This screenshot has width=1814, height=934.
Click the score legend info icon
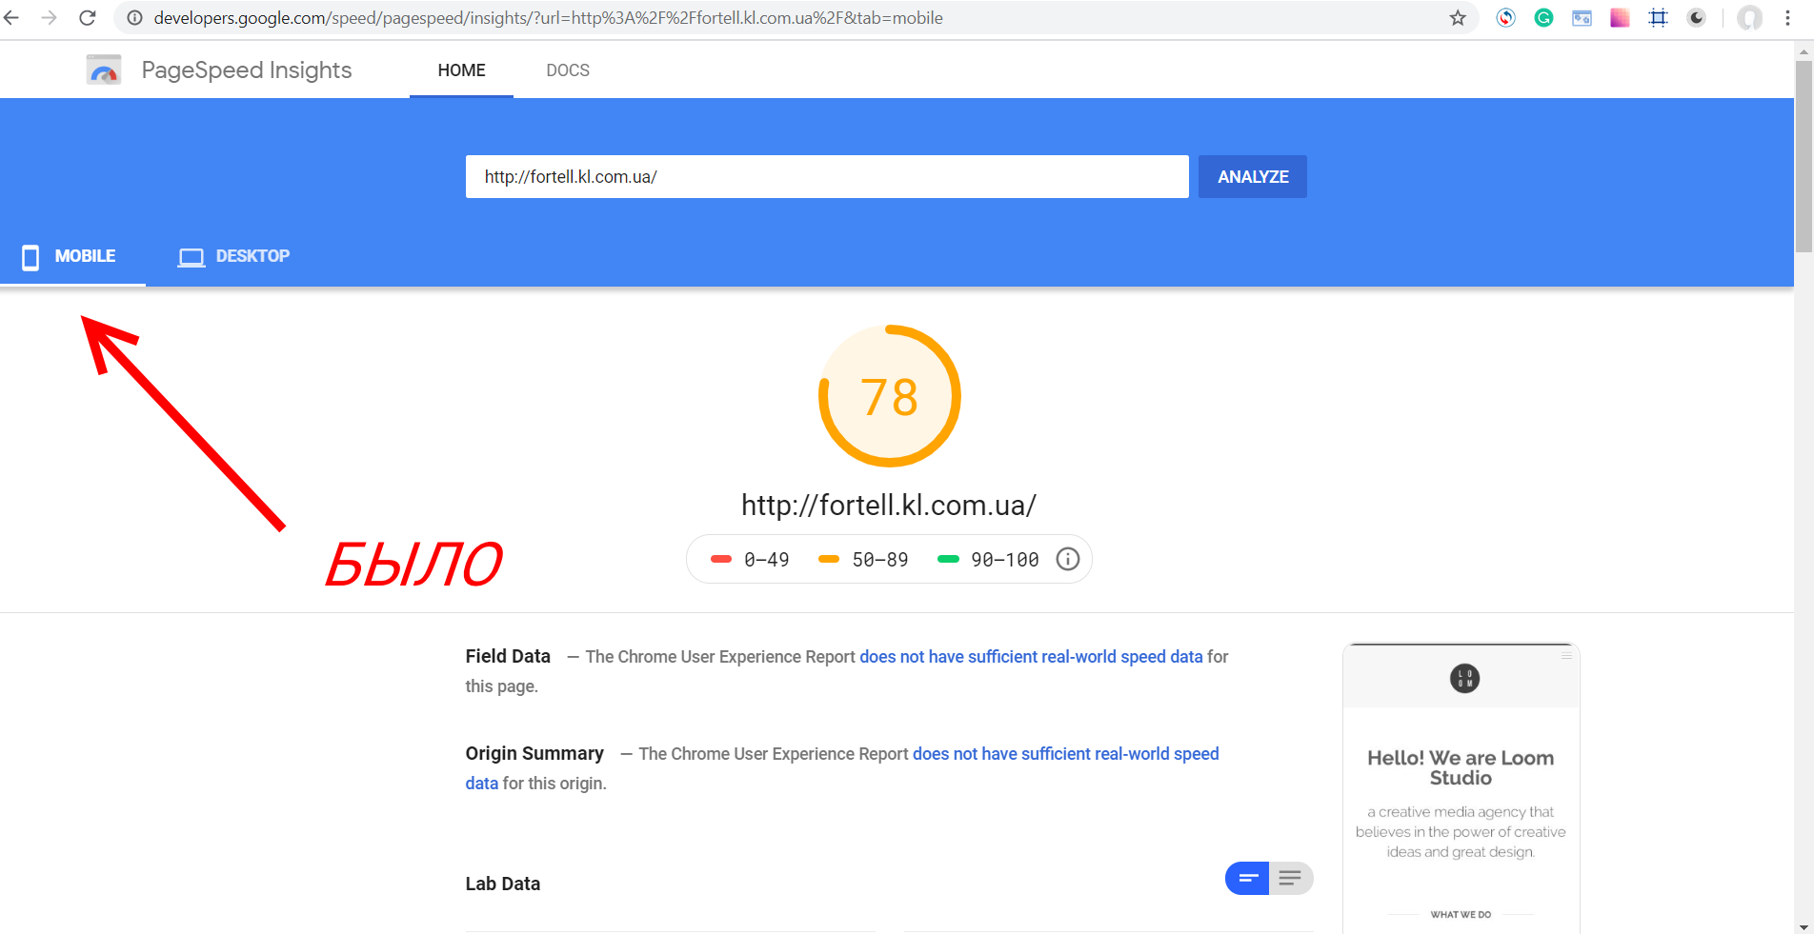pos(1068,559)
